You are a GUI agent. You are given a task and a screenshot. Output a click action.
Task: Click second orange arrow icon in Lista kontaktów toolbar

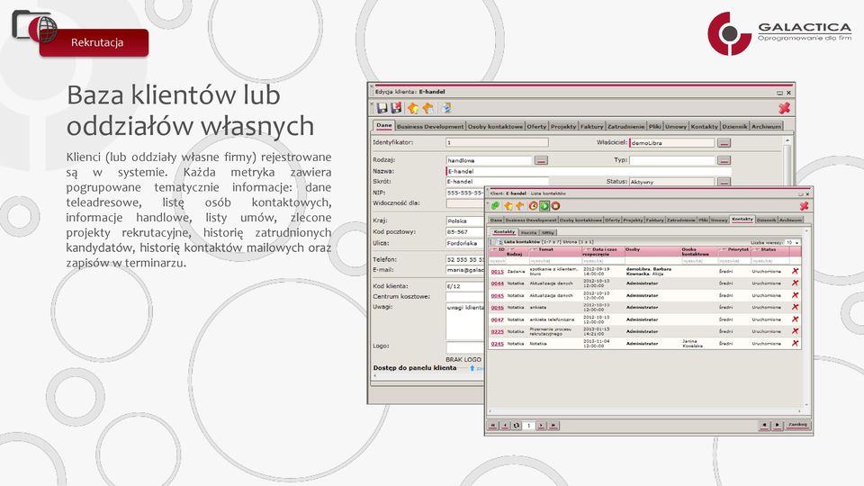coord(519,205)
